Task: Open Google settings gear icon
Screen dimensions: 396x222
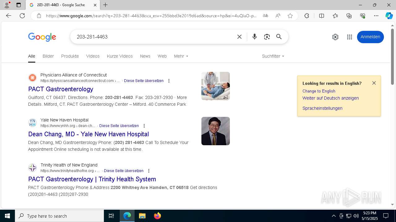Action: tap(335, 37)
